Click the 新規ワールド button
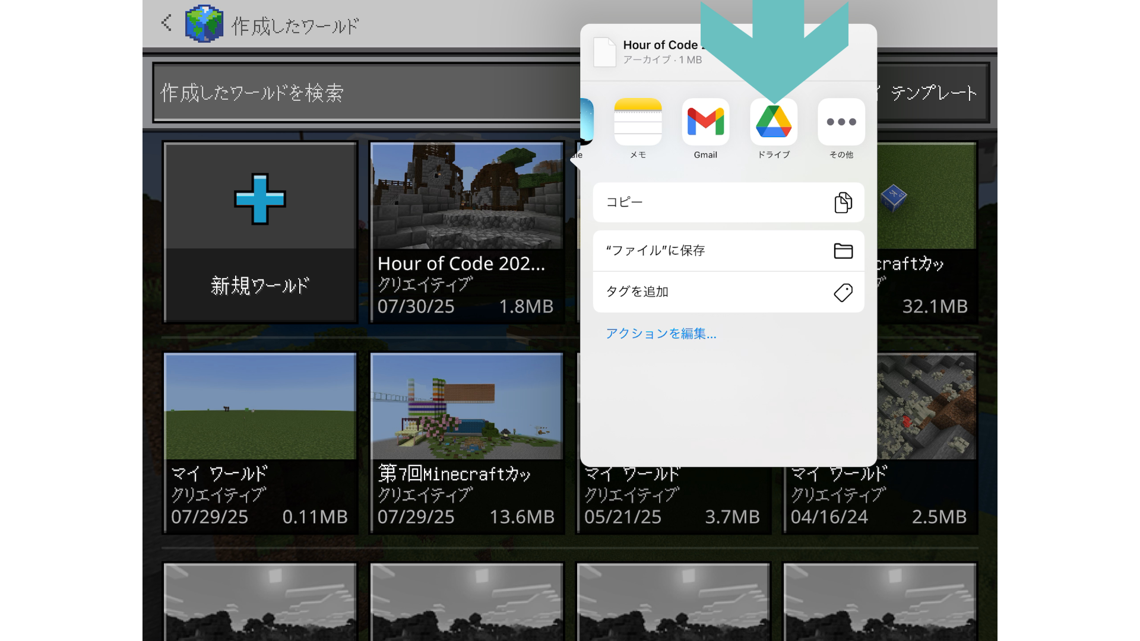 coord(260,285)
